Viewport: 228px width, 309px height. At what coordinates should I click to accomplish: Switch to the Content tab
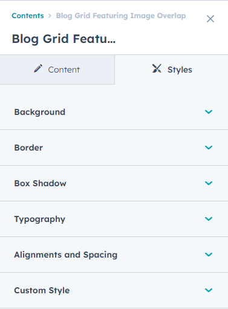[57, 70]
